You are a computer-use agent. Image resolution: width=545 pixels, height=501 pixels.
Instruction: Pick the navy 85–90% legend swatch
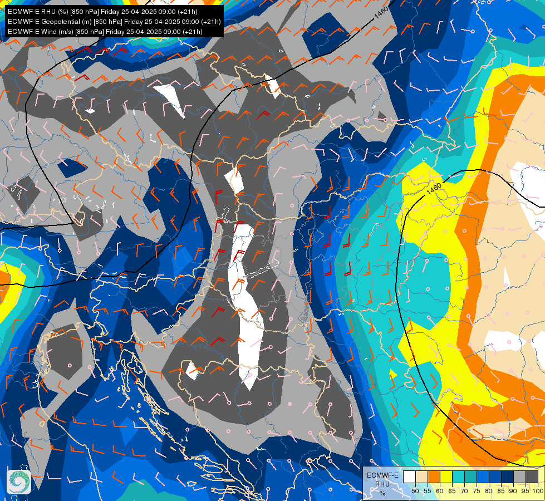tap(508, 477)
